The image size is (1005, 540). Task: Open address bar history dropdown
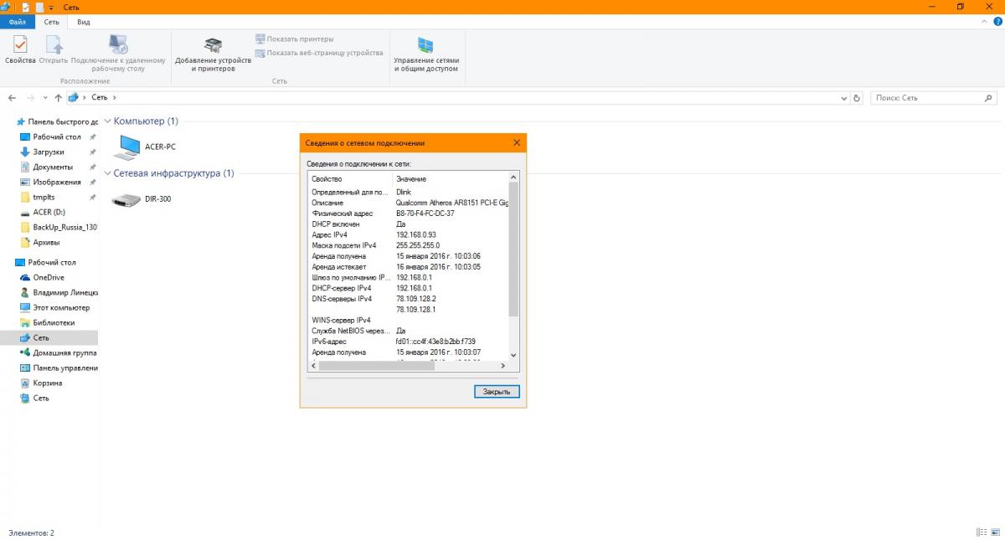point(843,98)
